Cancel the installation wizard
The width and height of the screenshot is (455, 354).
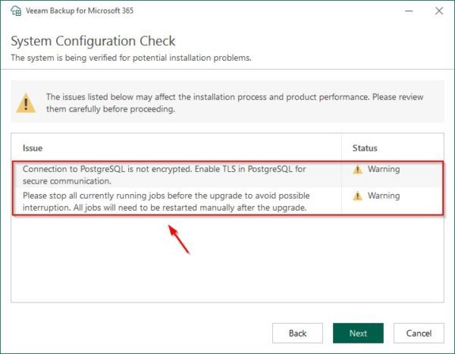tap(419, 333)
